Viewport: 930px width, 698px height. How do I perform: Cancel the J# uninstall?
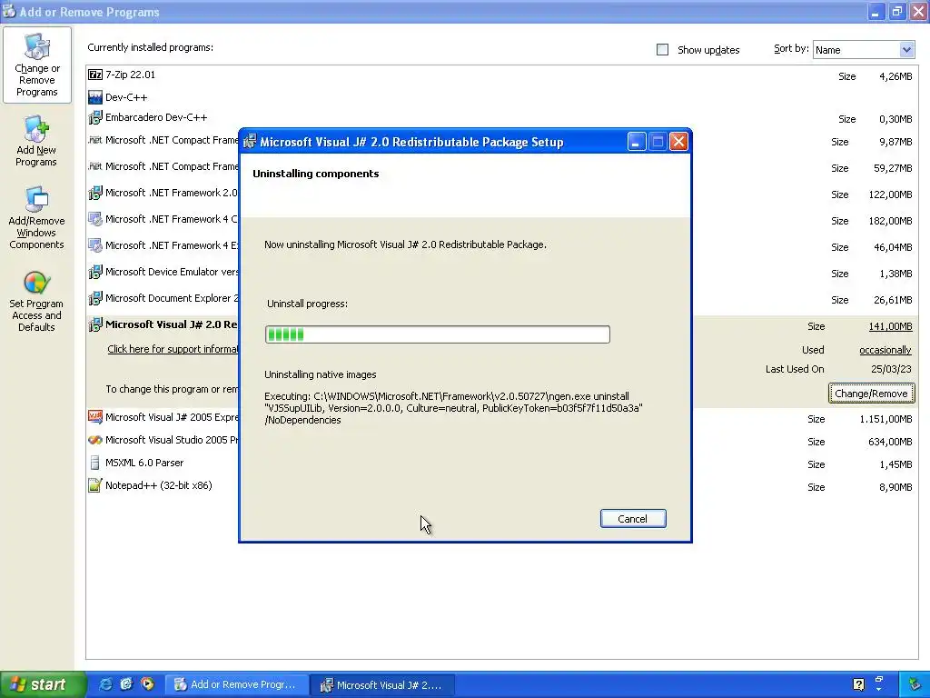click(x=633, y=519)
